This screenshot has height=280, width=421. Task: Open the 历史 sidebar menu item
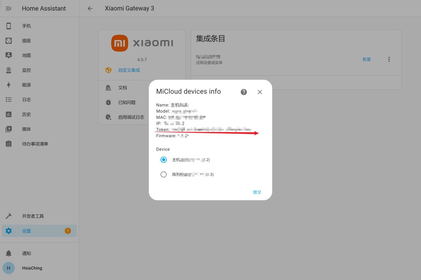point(39,114)
